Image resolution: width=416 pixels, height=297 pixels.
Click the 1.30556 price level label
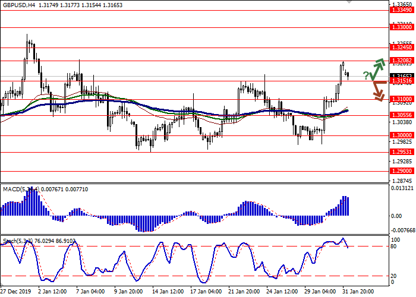pos(401,115)
